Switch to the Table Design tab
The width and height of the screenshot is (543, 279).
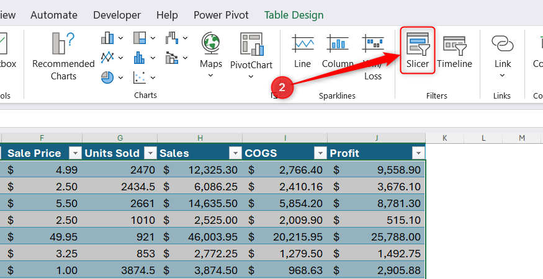[x=294, y=15]
